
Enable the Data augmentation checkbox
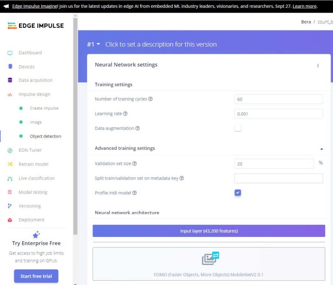[238, 128]
